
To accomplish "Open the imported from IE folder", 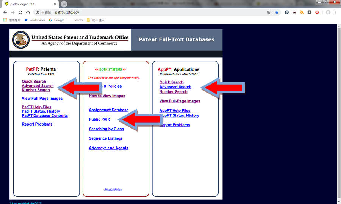I will 95,20.
